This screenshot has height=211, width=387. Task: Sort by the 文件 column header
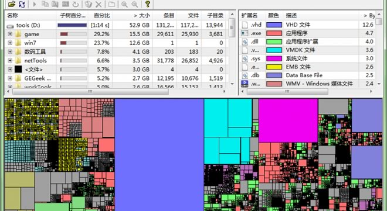point(189,16)
